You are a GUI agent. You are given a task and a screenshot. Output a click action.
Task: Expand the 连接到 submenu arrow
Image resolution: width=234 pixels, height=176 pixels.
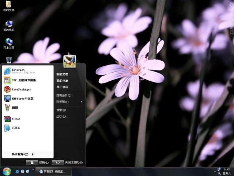(x=82, y=102)
